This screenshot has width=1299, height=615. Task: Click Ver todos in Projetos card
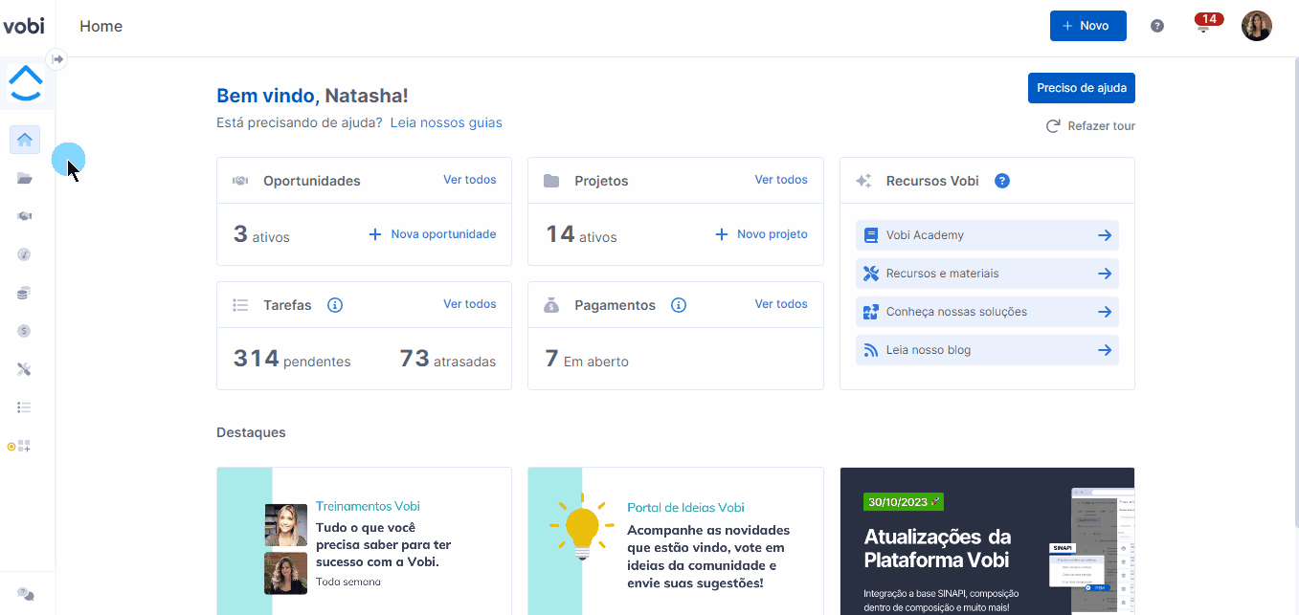(x=781, y=180)
